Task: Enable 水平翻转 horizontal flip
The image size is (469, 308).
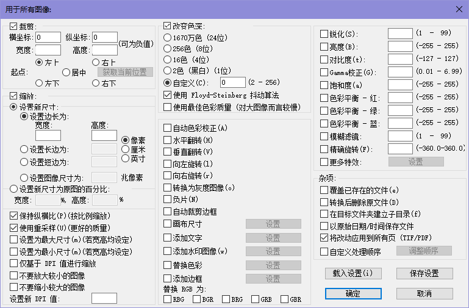Action: tap(168, 140)
